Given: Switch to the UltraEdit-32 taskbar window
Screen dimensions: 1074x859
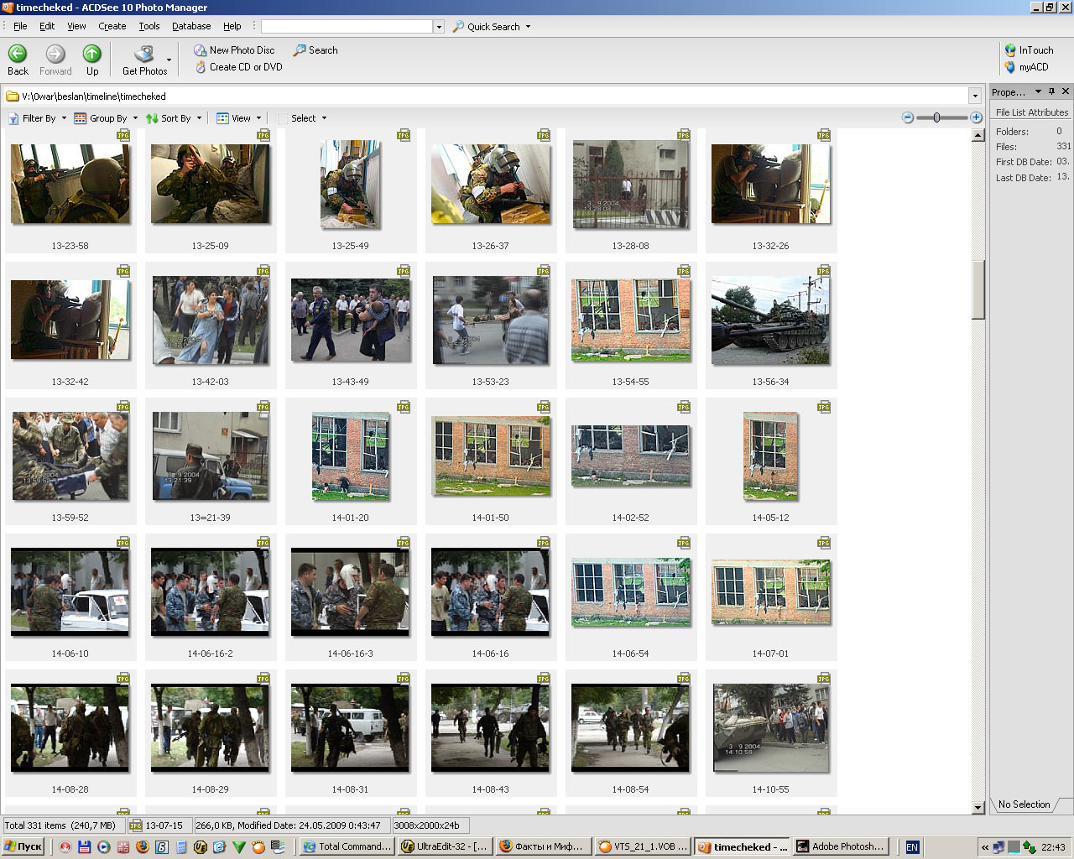Looking at the screenshot, I should click(444, 846).
